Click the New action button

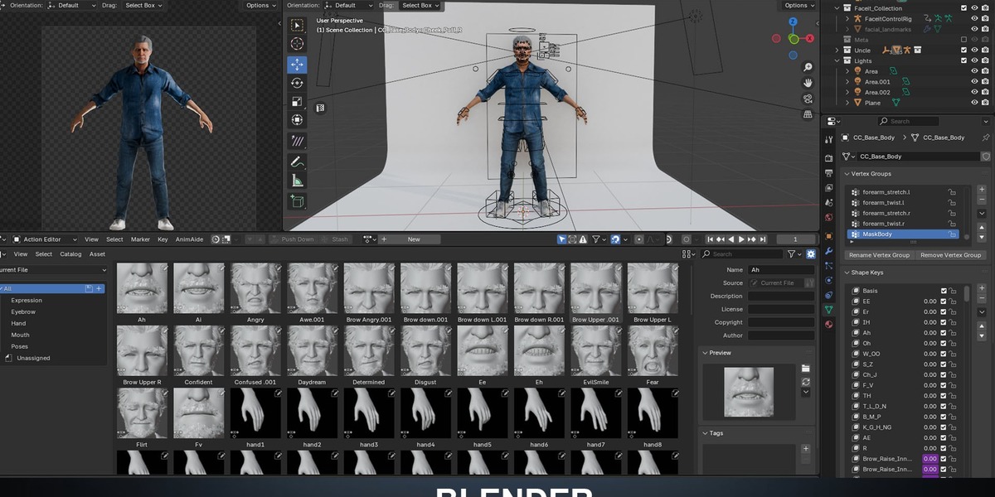pyautogui.click(x=413, y=239)
